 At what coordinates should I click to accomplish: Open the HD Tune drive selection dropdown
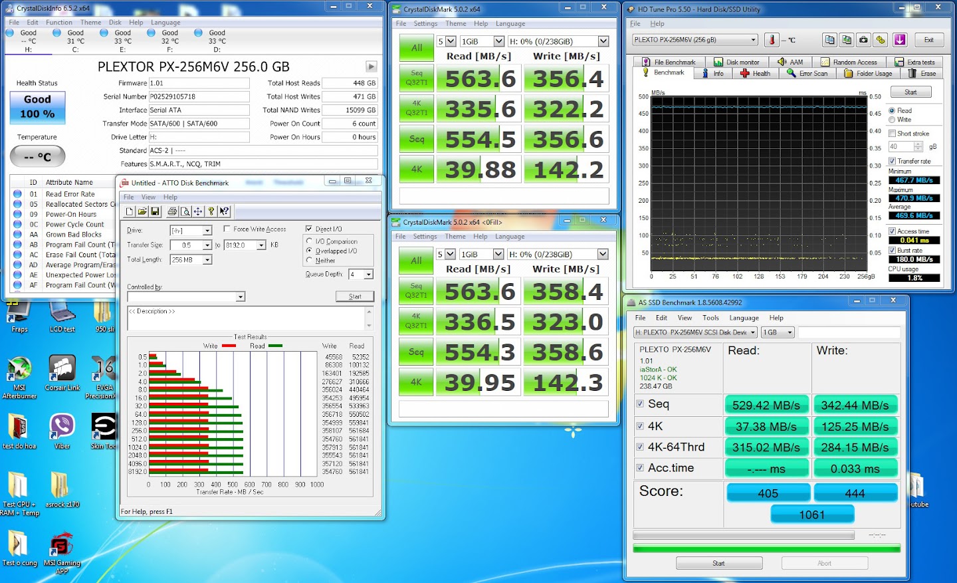click(x=753, y=40)
